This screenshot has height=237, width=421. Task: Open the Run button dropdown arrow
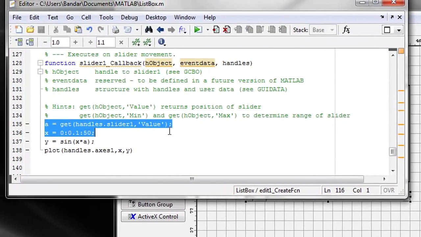(208, 30)
